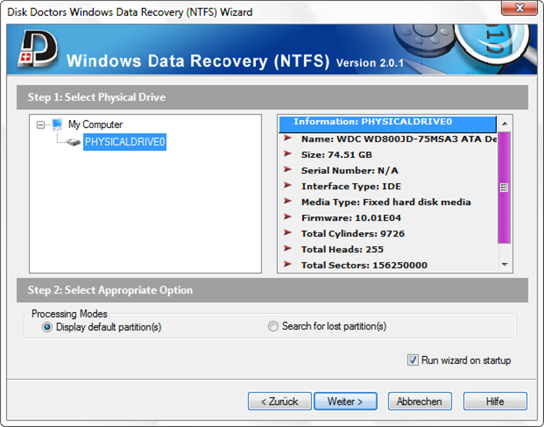
Task: Select Search for lost partition(s) mode
Action: 273,326
